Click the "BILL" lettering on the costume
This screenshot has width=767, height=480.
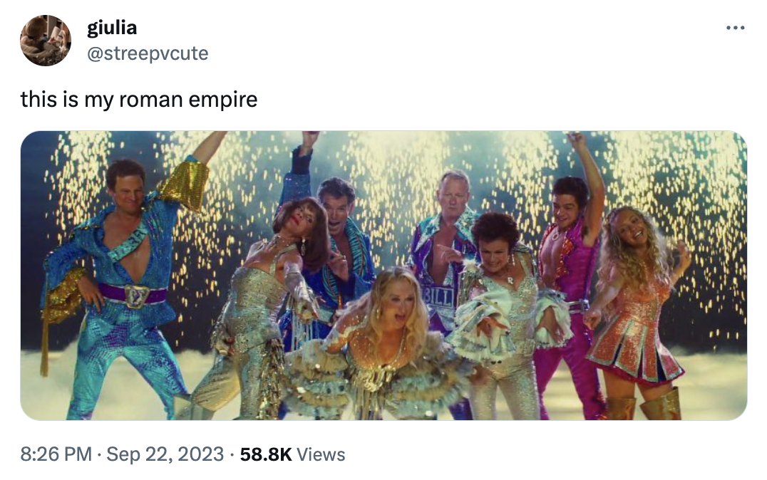click(x=437, y=297)
